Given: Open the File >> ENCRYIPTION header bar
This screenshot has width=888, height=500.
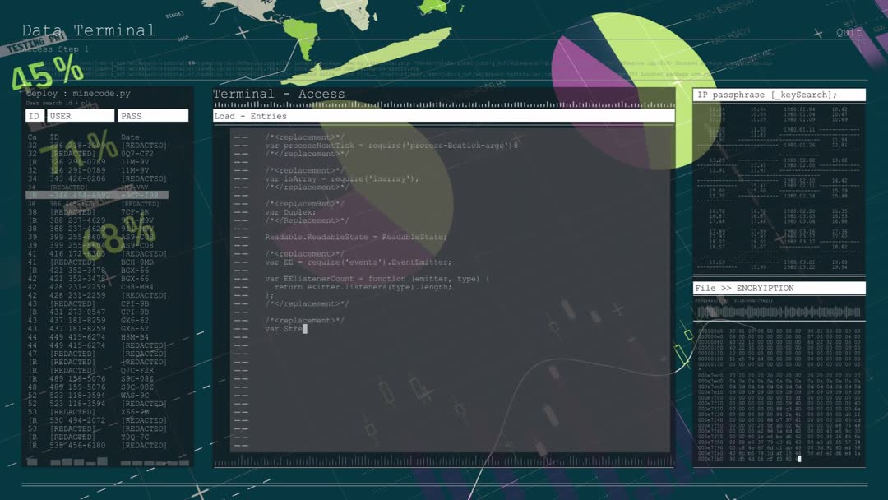Looking at the screenshot, I should 779,289.
